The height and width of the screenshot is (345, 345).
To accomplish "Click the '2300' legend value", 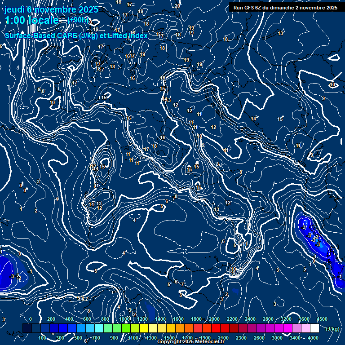I will (x=241, y=338).
